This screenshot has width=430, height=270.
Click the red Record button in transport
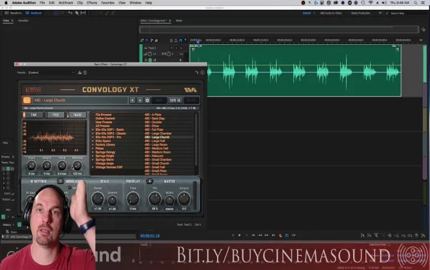pyautogui.click(x=280, y=236)
